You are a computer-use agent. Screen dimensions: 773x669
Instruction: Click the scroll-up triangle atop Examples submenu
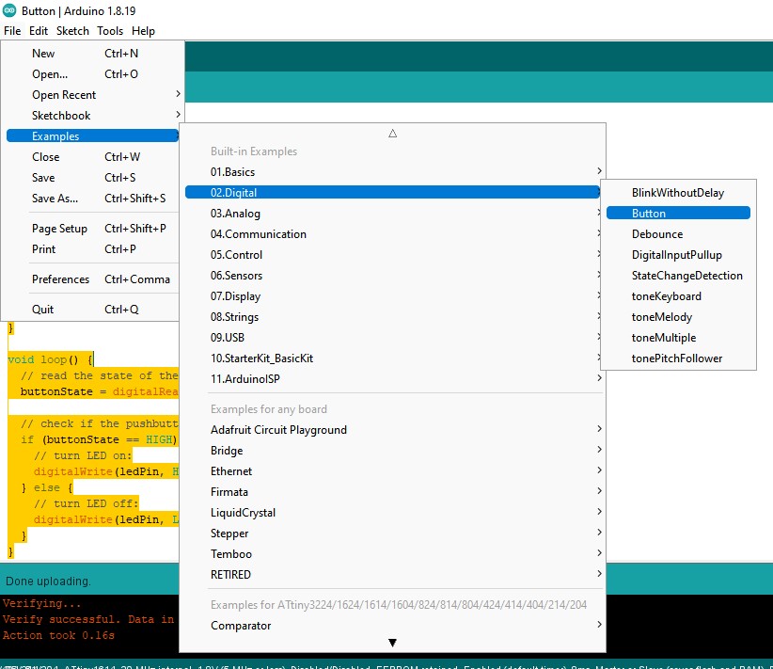[392, 134]
